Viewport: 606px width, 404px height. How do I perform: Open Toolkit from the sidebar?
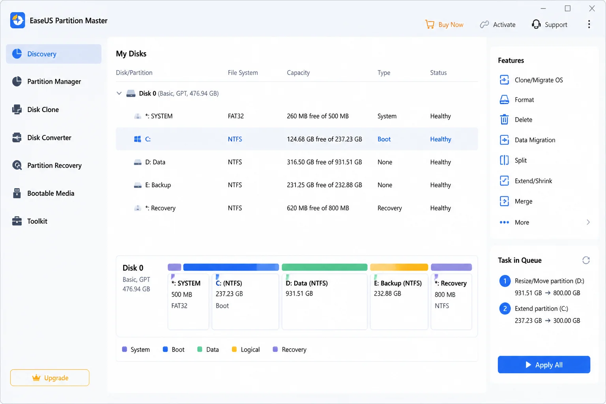[54, 221]
